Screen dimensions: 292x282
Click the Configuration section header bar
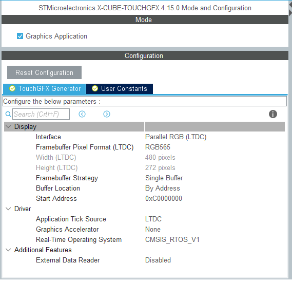(x=145, y=55)
